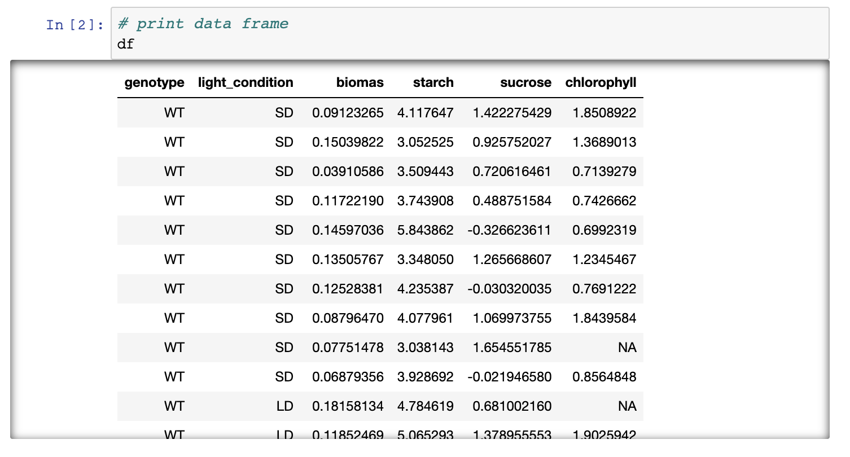Click sucrose value 1.422275429
This screenshot has width=850, height=457.
click(512, 113)
